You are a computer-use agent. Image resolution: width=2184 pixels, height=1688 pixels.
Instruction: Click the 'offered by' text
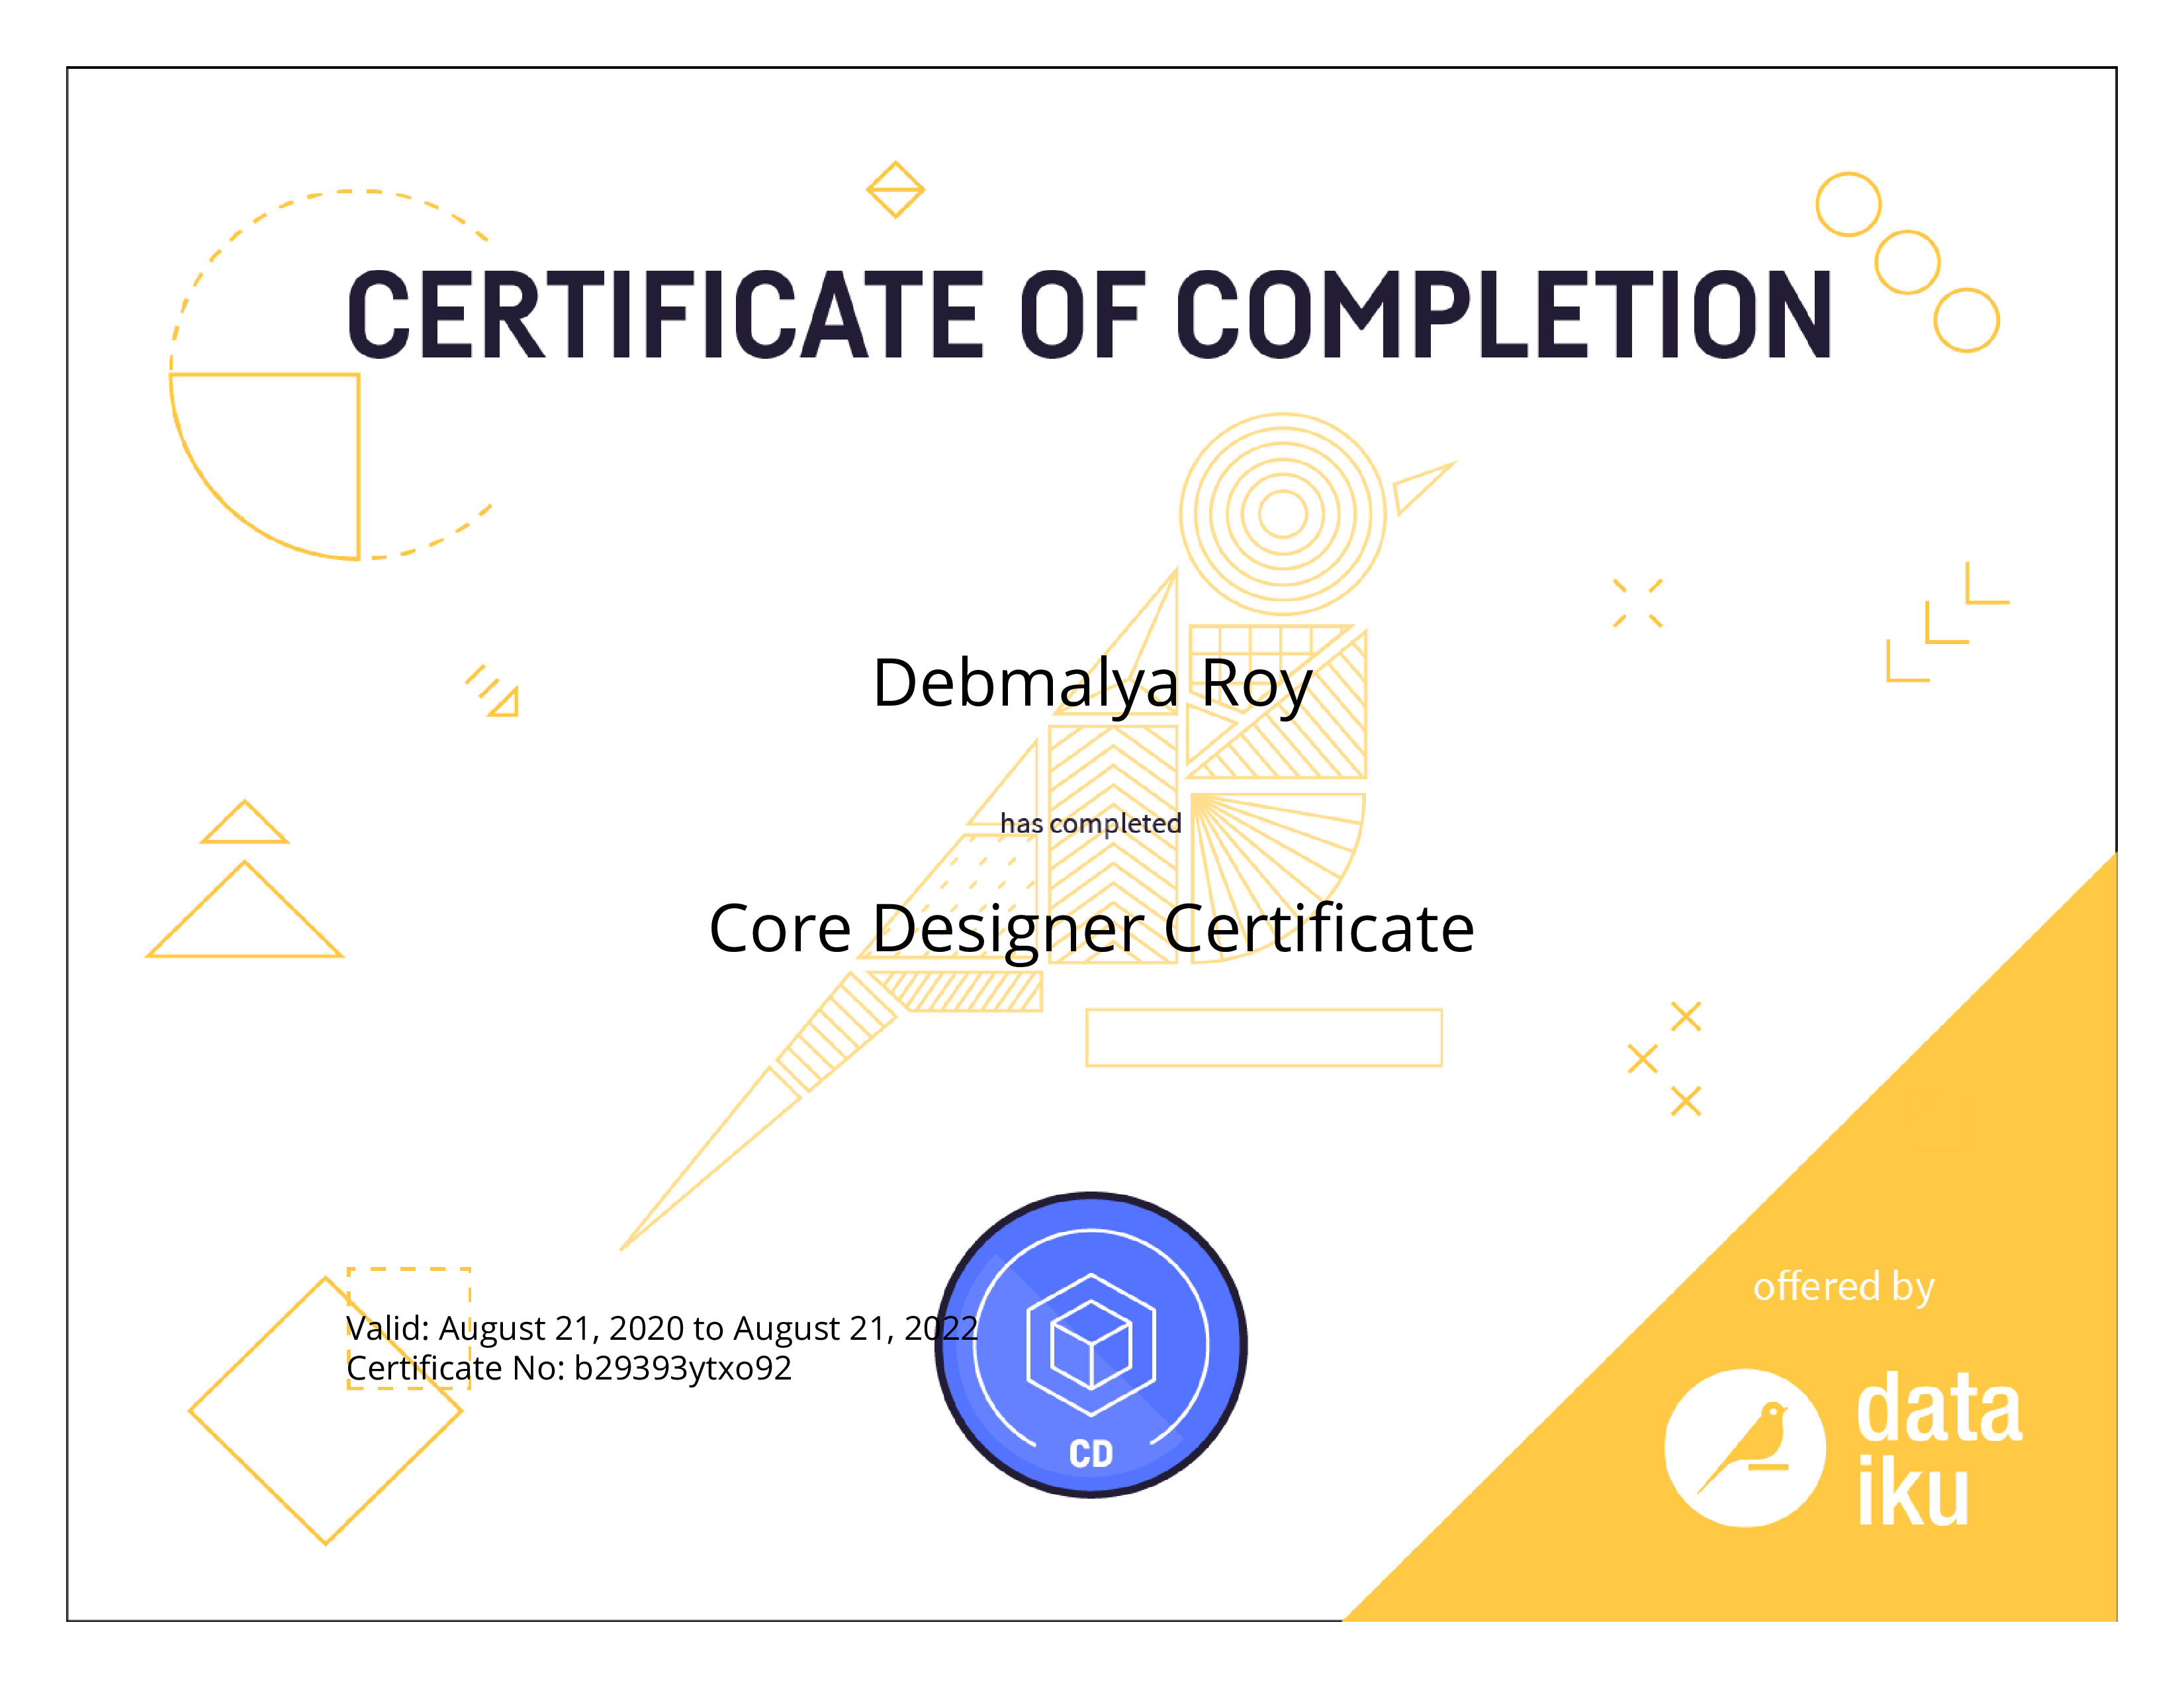[x=1844, y=1286]
